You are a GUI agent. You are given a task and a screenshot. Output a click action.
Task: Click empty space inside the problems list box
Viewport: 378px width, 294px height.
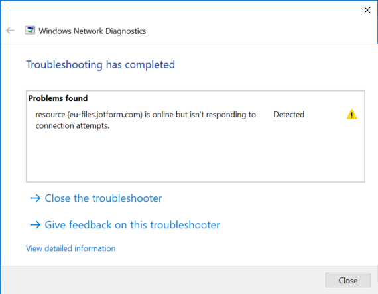coord(195,157)
